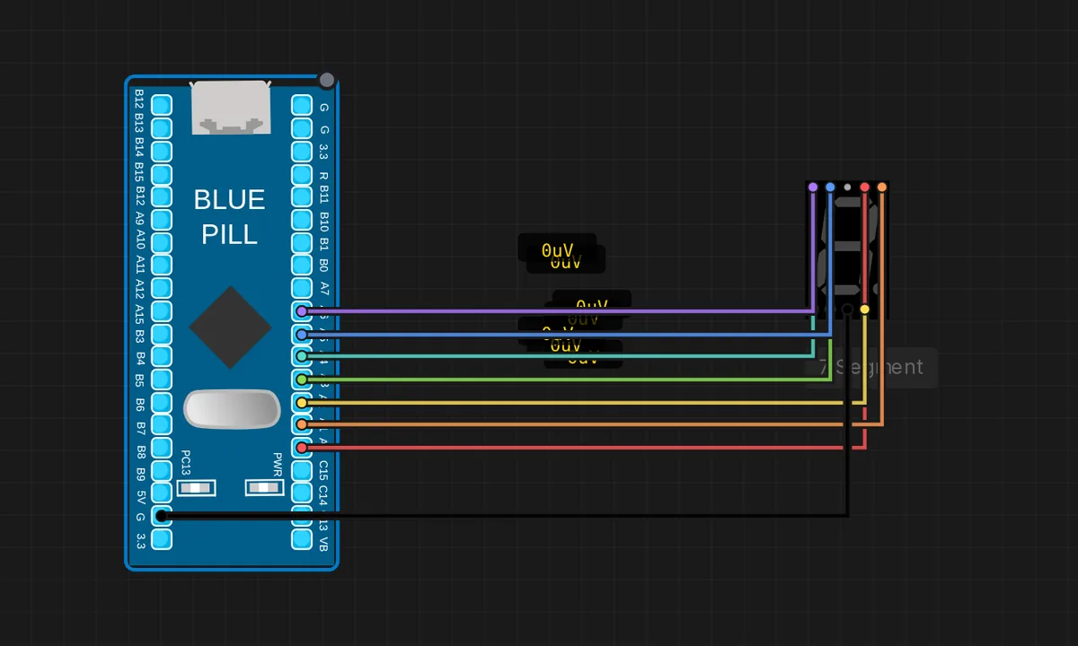Click the B14 pin on the board
1078x646 pixels.
click(x=162, y=152)
